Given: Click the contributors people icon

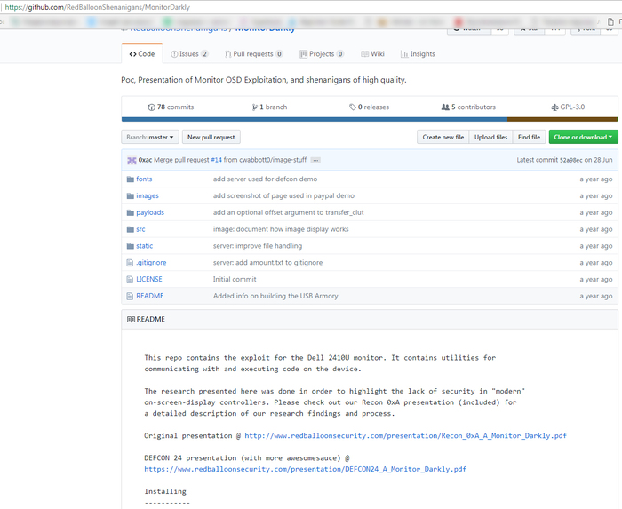Looking at the screenshot, I should pyautogui.click(x=445, y=107).
